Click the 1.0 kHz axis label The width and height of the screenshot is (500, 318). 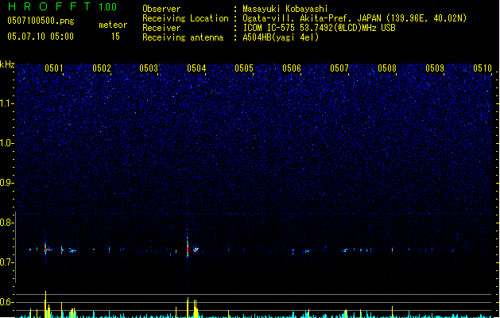click(x=6, y=143)
